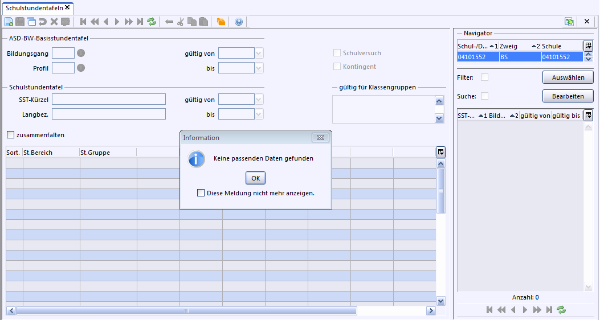Open column chooser of SST list table
The height and width of the screenshot is (320, 600).
click(x=588, y=116)
